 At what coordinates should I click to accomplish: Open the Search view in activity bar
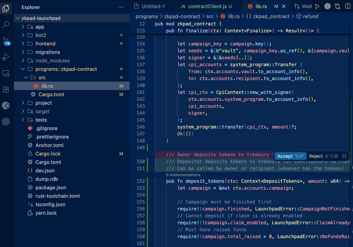[x=6, y=25]
